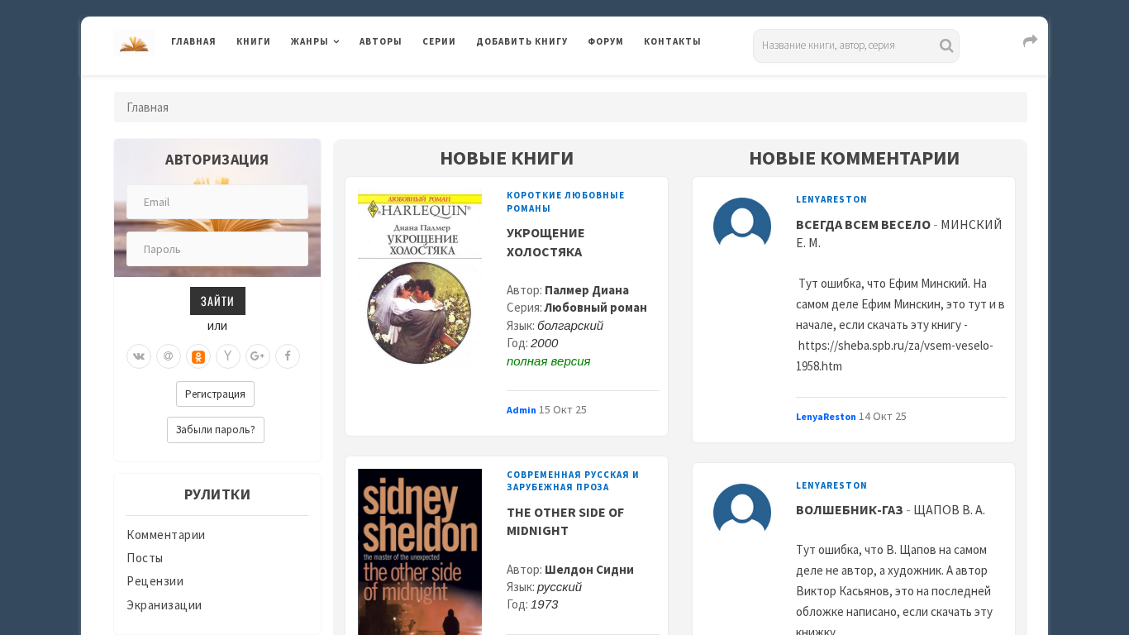Open the Форум menu item

(606, 41)
